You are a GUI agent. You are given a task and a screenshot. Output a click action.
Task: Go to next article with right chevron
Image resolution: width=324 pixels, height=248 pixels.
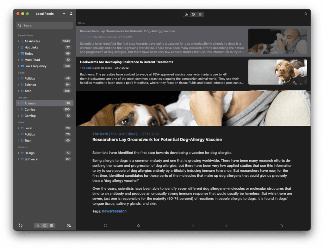pyautogui.click(x=226, y=226)
